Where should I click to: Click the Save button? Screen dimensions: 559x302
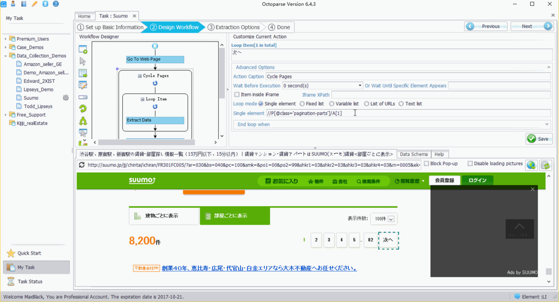coord(539,139)
